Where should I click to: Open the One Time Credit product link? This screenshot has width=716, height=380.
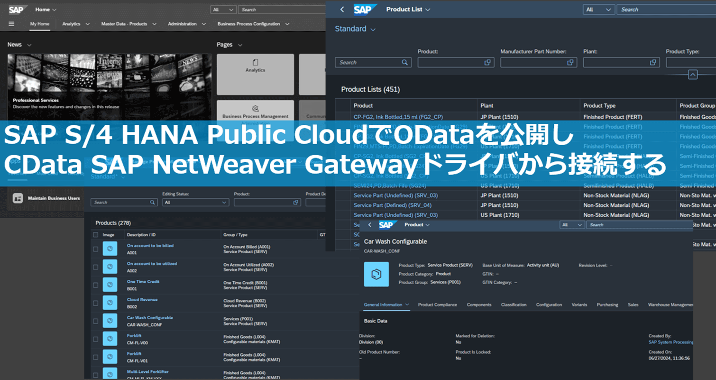tap(143, 282)
